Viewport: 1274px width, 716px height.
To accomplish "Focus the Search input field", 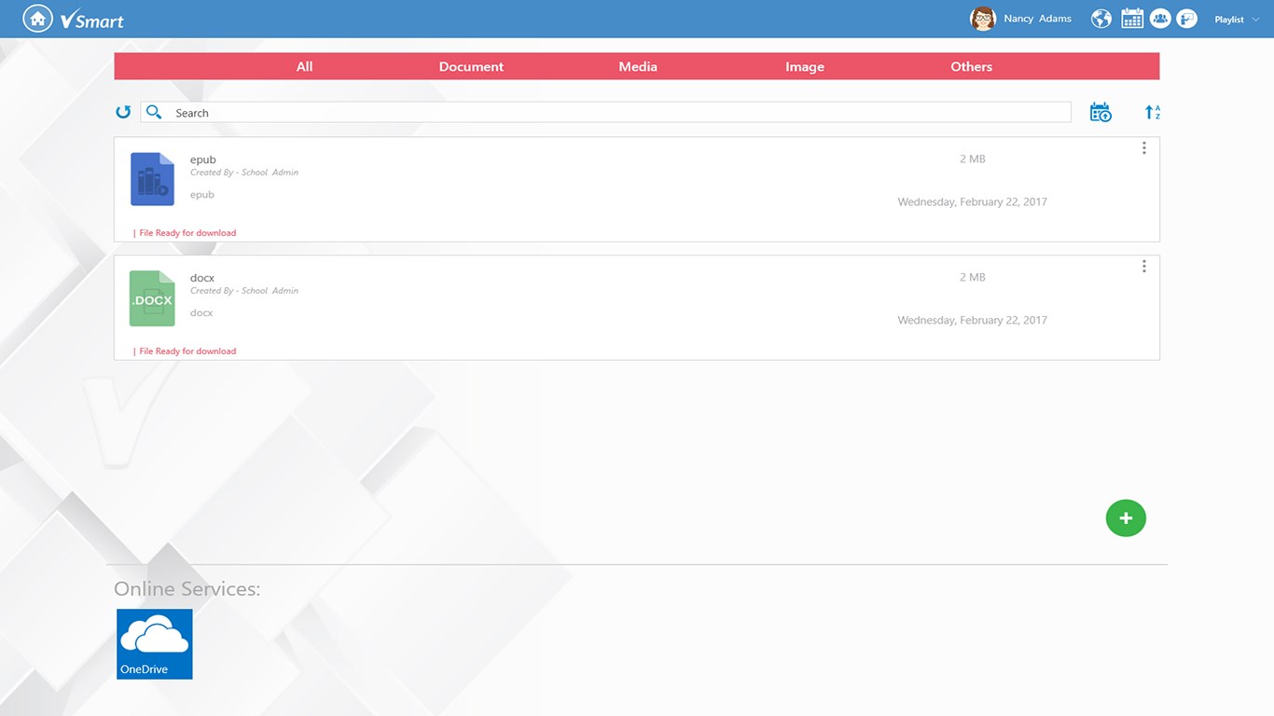I will click(x=606, y=112).
